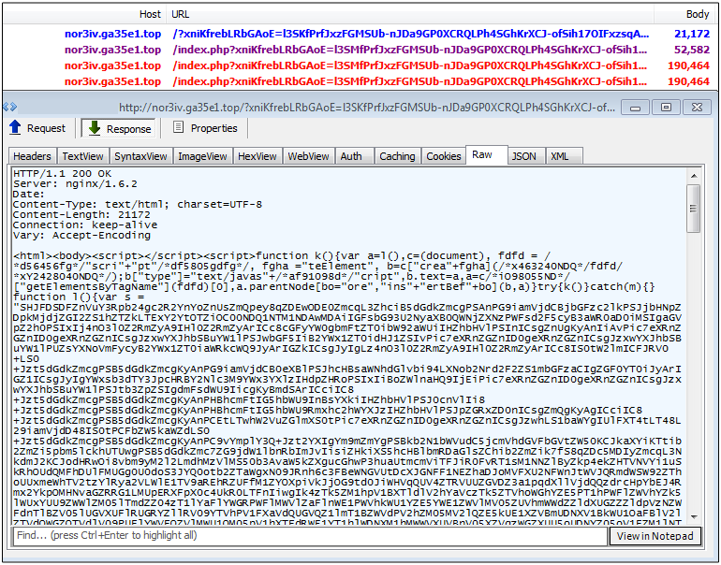
Task: Click the 'Vary: Accept-Encoding' header line
Action: click(x=81, y=235)
